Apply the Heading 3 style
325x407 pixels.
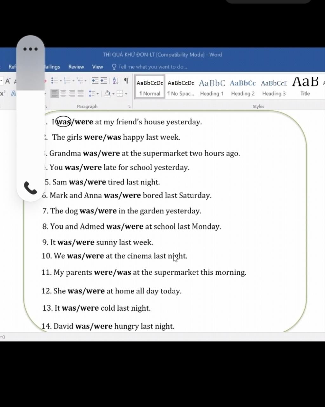pos(274,87)
